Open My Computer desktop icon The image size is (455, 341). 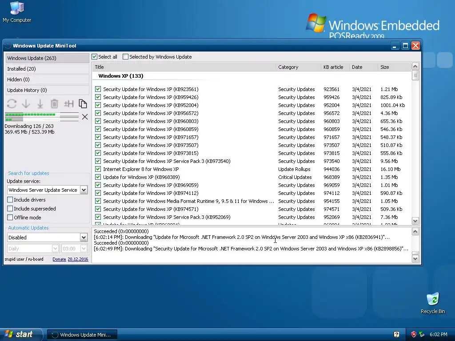(x=17, y=12)
